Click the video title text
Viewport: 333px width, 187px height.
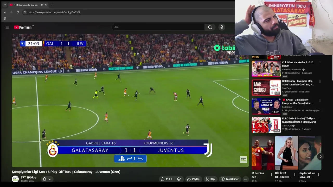[x=66, y=172]
